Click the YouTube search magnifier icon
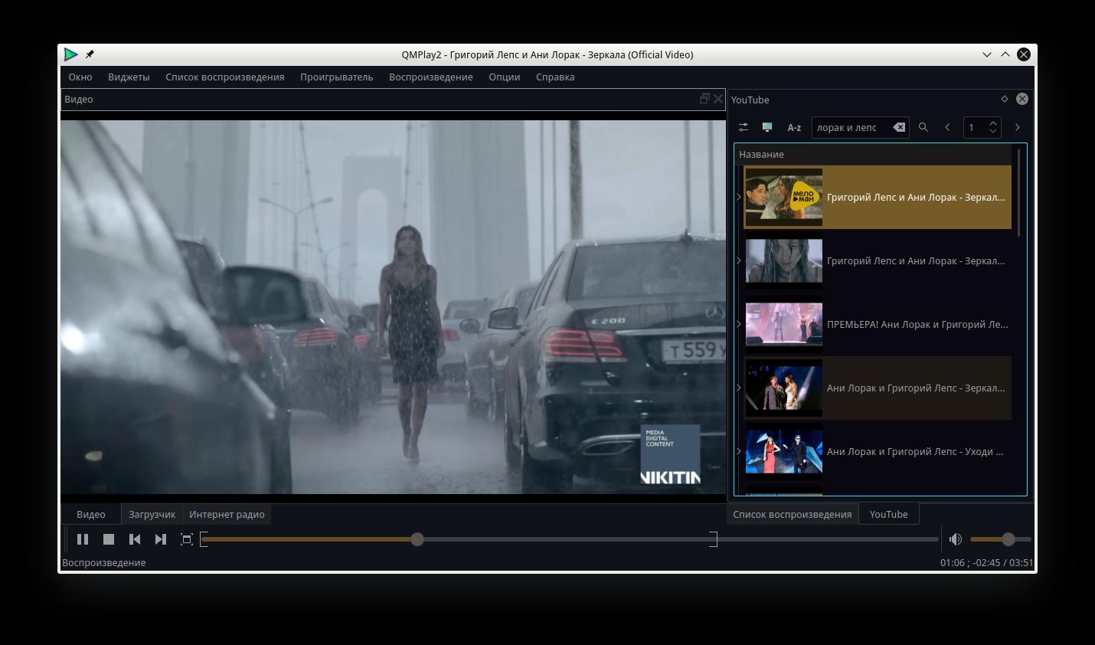Viewport: 1095px width, 645px height. click(x=923, y=127)
